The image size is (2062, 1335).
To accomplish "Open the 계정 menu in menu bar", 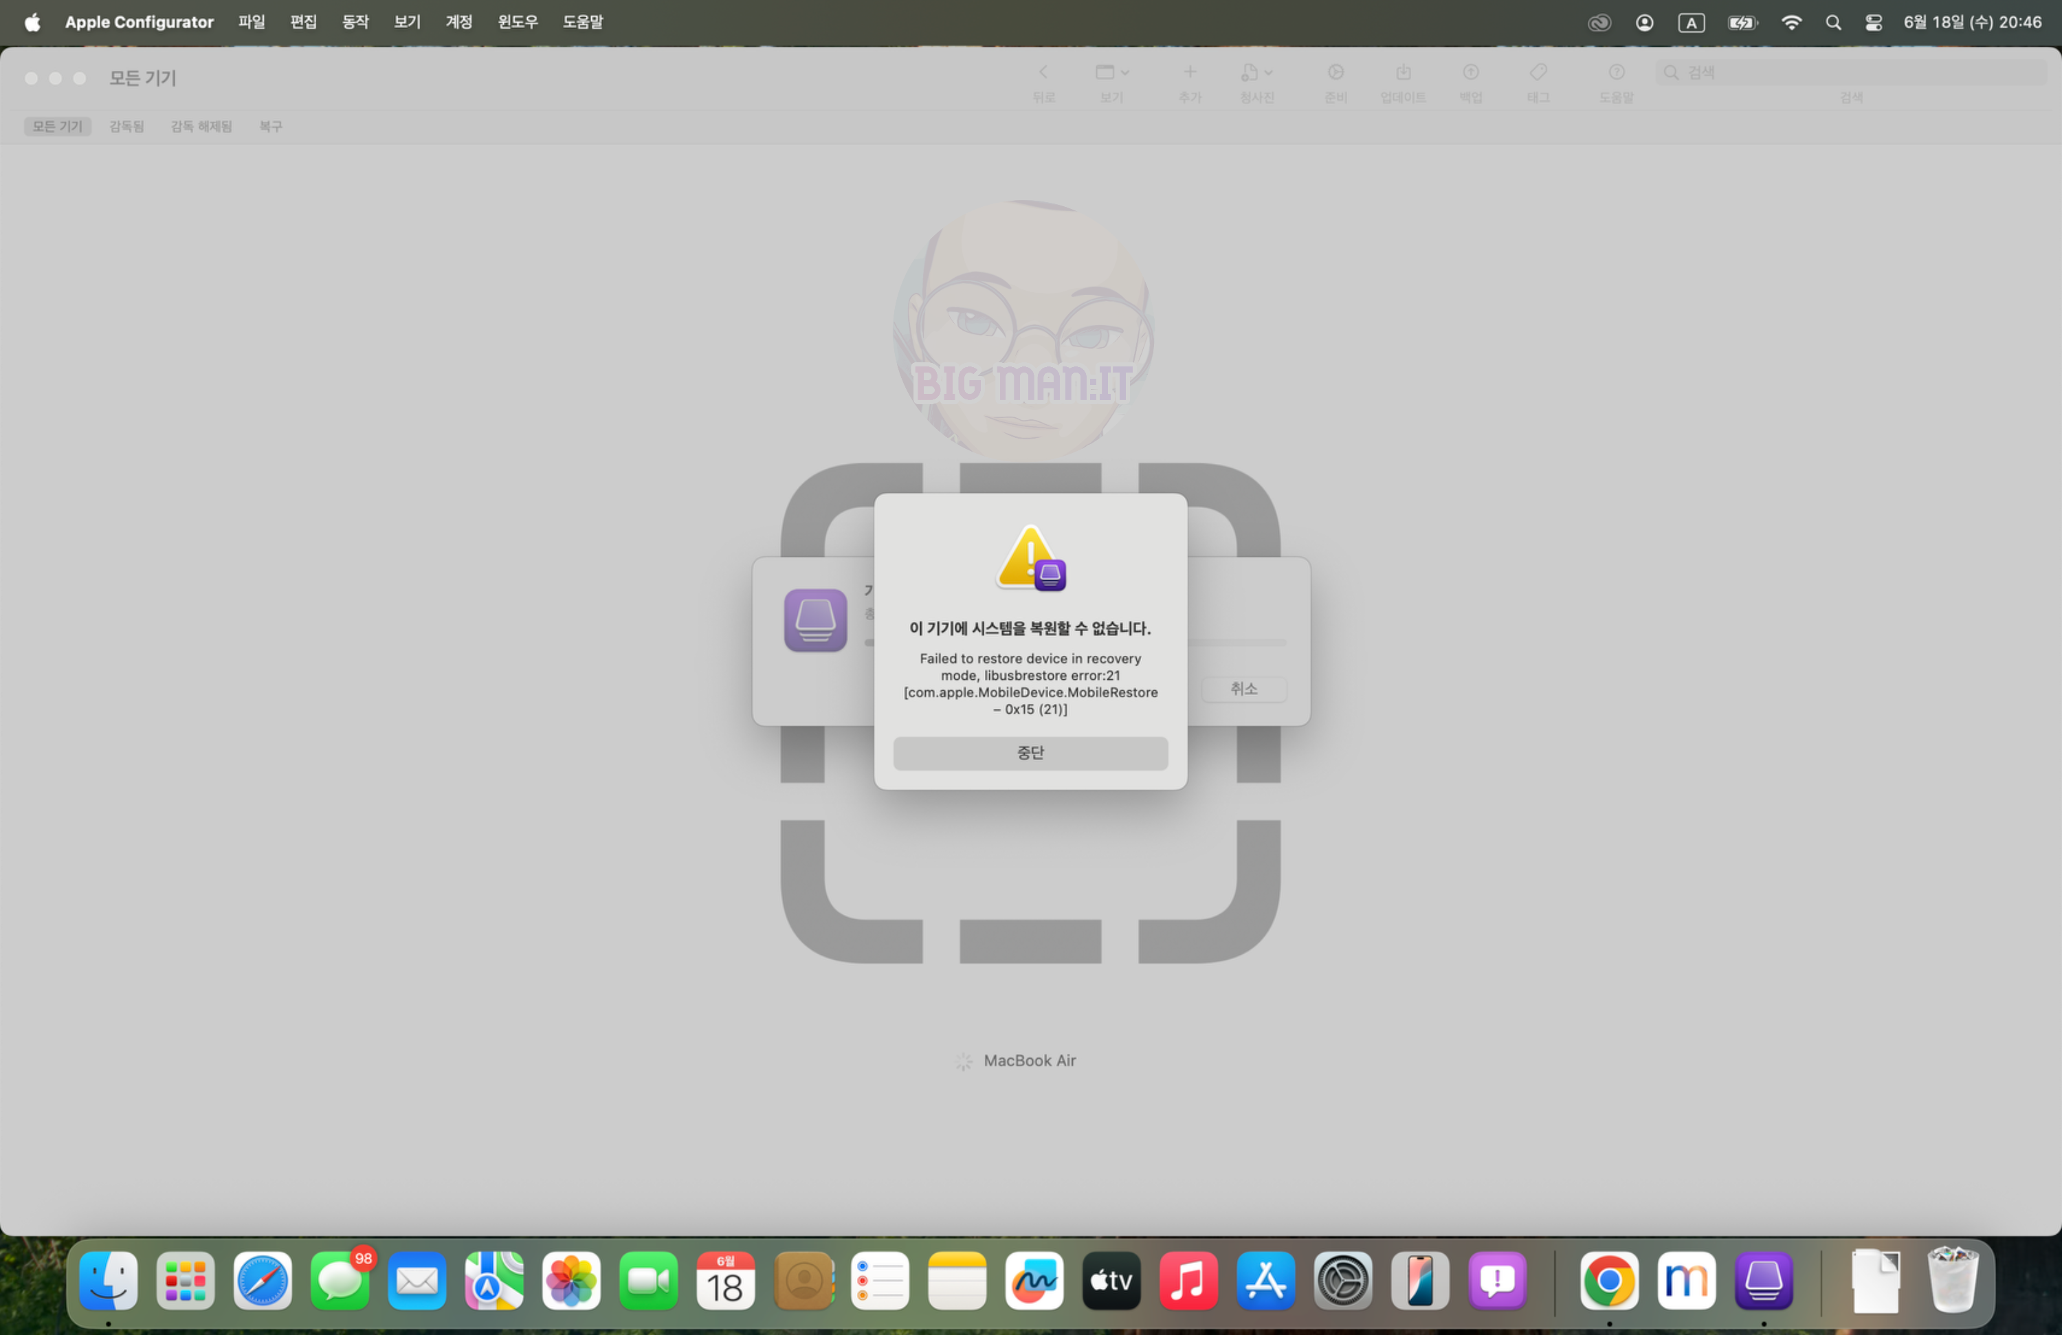I will point(458,22).
